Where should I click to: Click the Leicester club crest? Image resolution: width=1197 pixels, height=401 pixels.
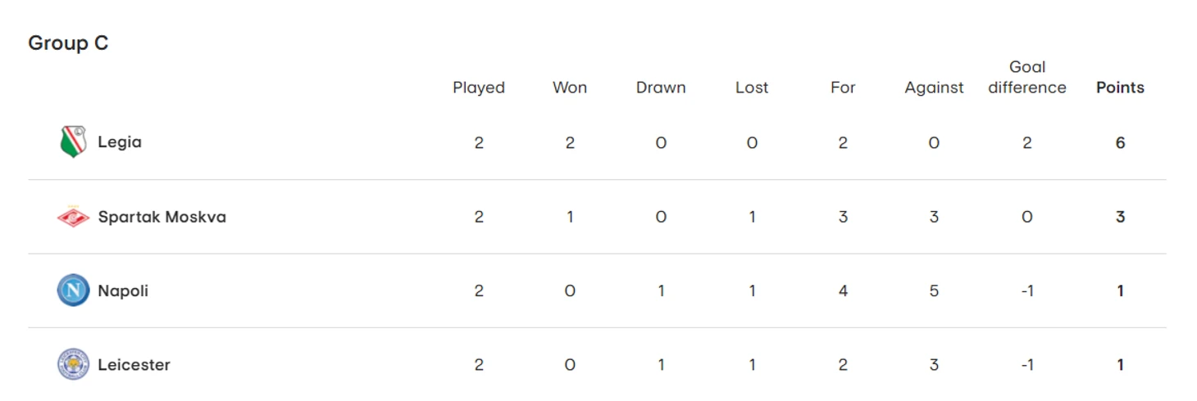coord(73,364)
